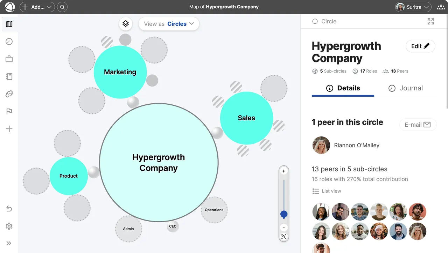This screenshot has width=448, height=253.
Task: Open the layers icon button
Action: pyautogui.click(x=126, y=24)
